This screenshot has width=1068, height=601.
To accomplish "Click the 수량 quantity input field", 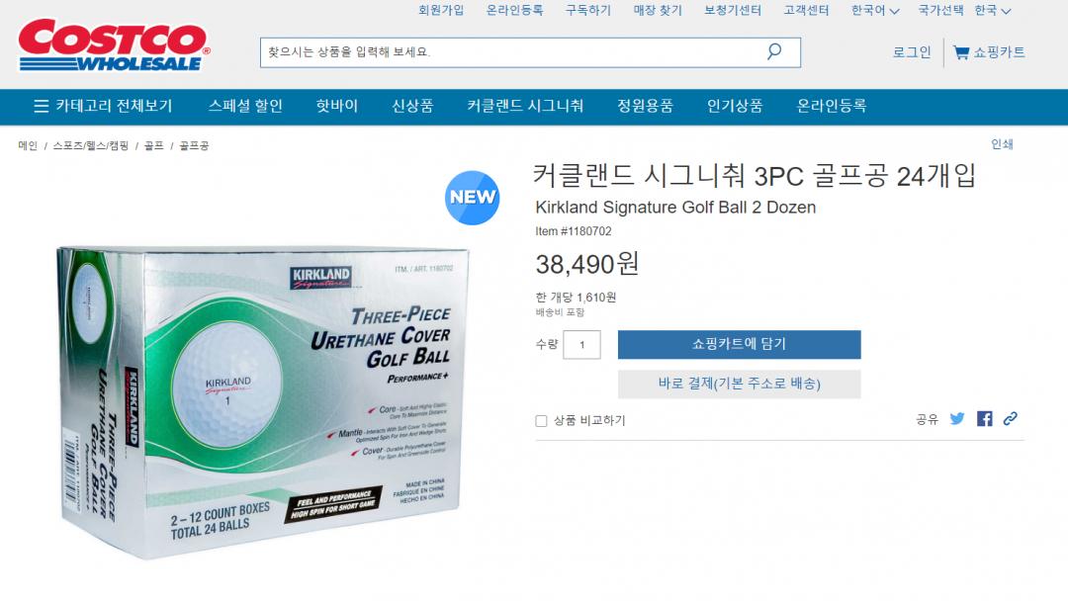I will (581, 344).
